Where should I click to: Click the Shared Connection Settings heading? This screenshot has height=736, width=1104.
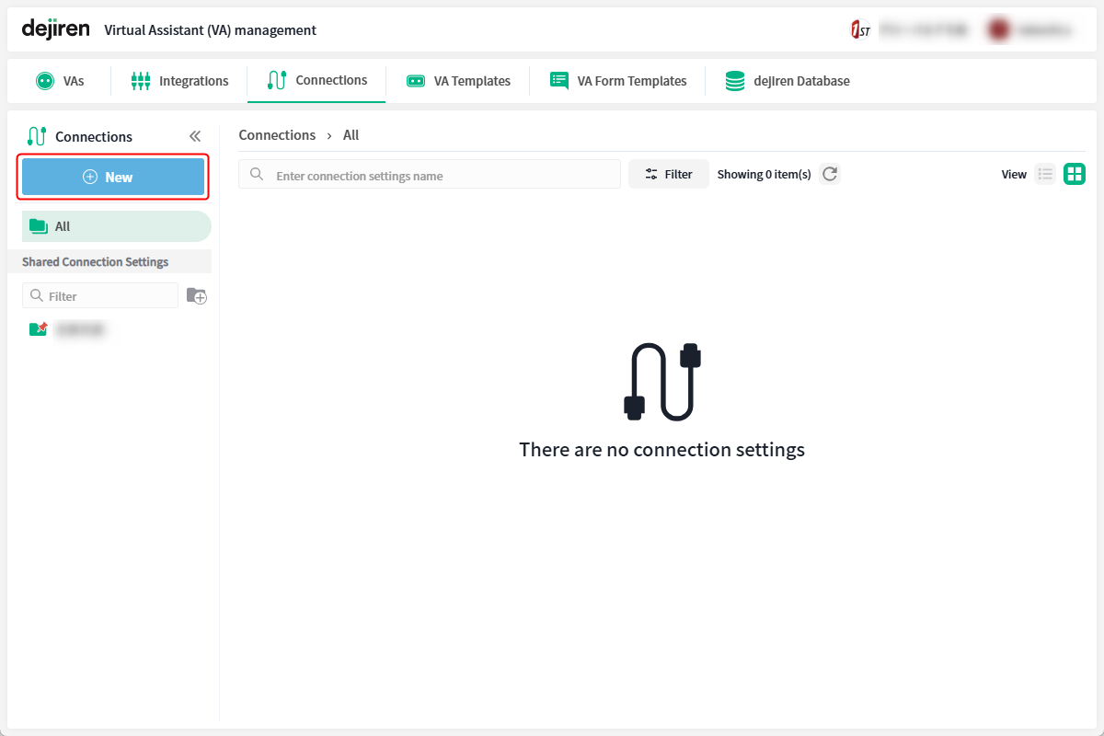pyautogui.click(x=96, y=262)
